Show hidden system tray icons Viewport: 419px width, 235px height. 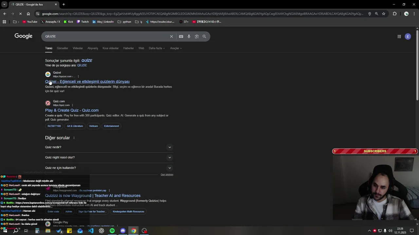click(x=369, y=231)
